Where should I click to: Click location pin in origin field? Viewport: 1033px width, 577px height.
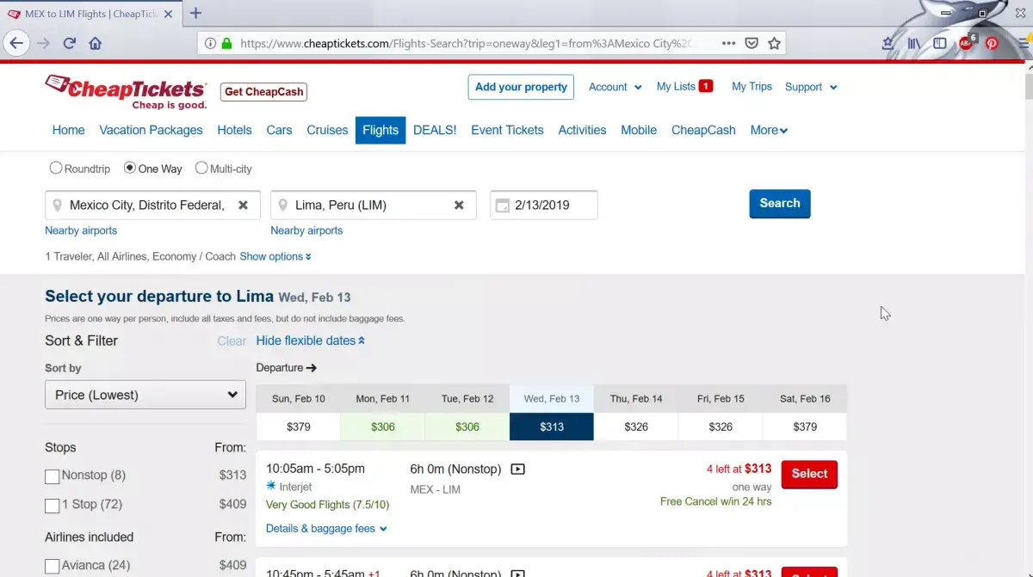[57, 206]
